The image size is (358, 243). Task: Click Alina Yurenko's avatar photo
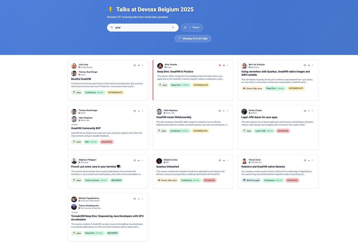pyautogui.click(x=160, y=66)
